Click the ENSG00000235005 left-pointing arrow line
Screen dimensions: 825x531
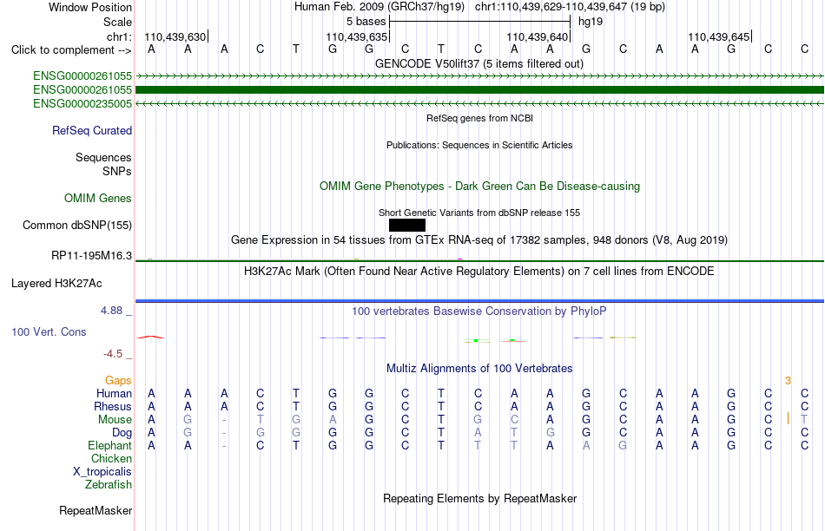479,103
